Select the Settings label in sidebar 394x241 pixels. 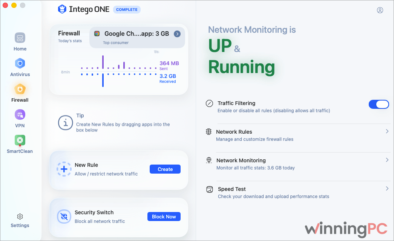[20, 226]
